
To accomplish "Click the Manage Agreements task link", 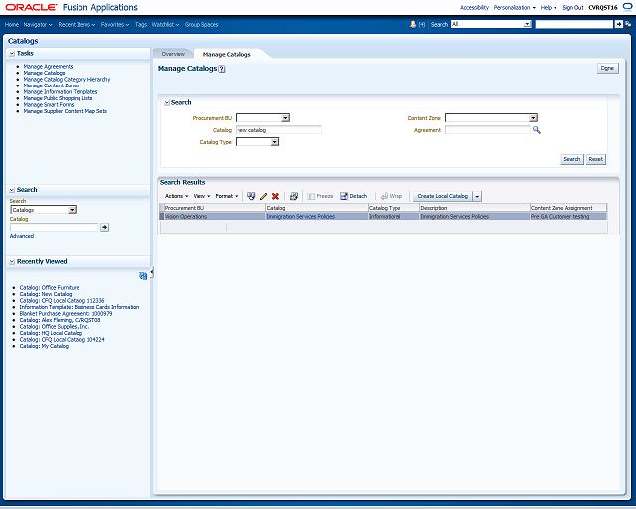I will [x=48, y=67].
